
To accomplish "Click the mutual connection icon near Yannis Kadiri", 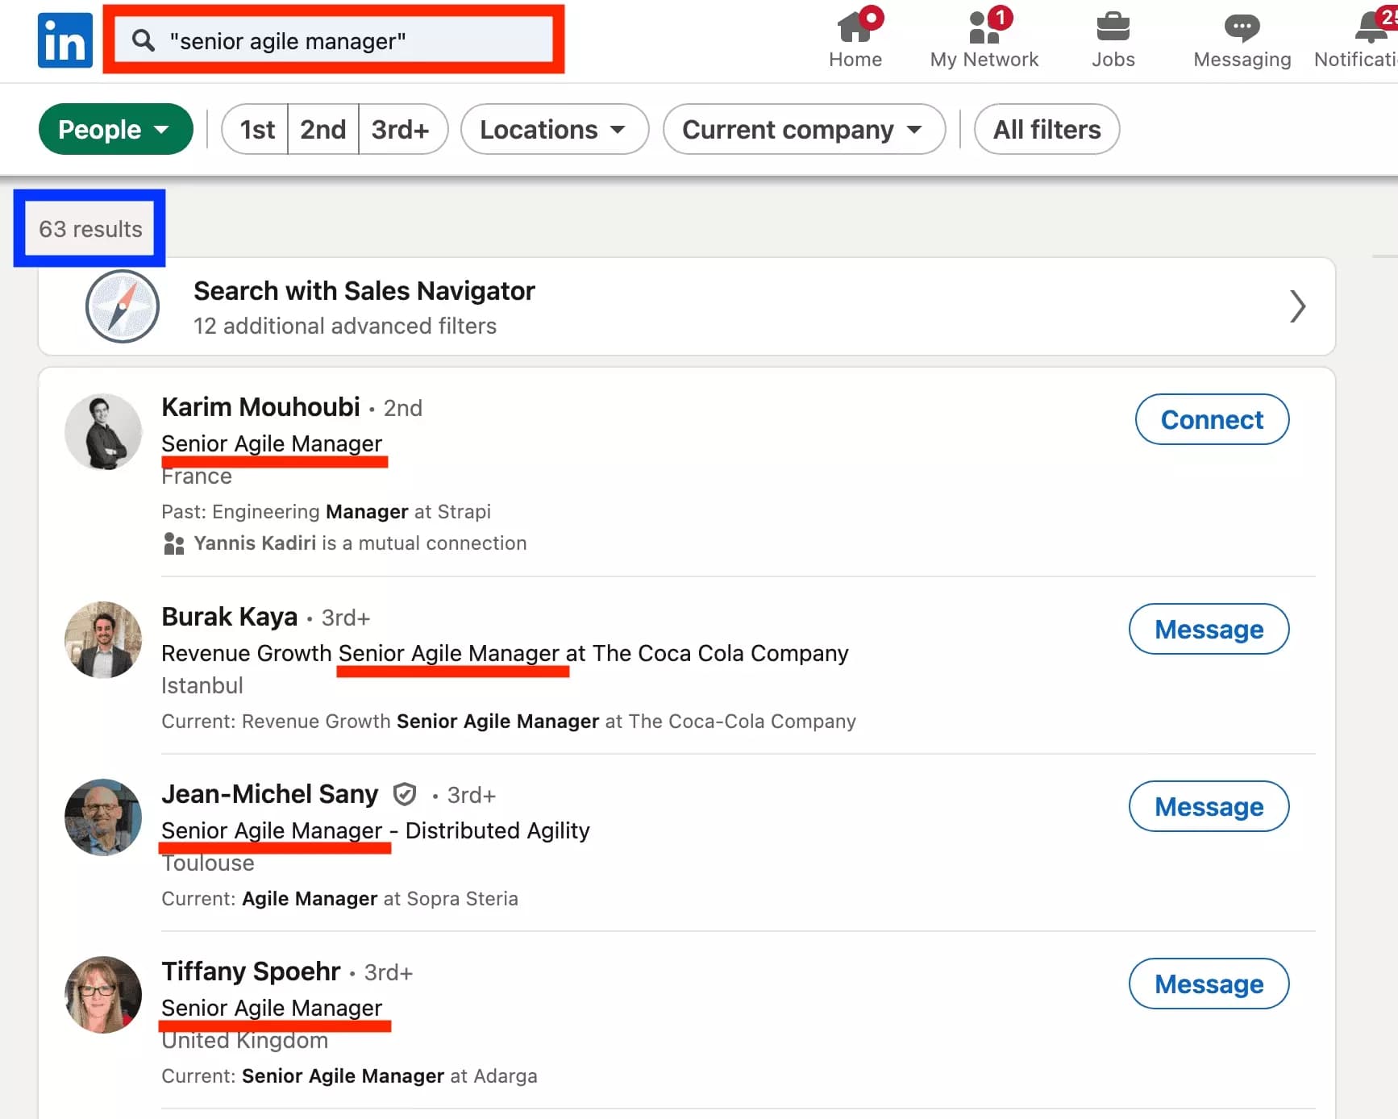I will pos(173,543).
